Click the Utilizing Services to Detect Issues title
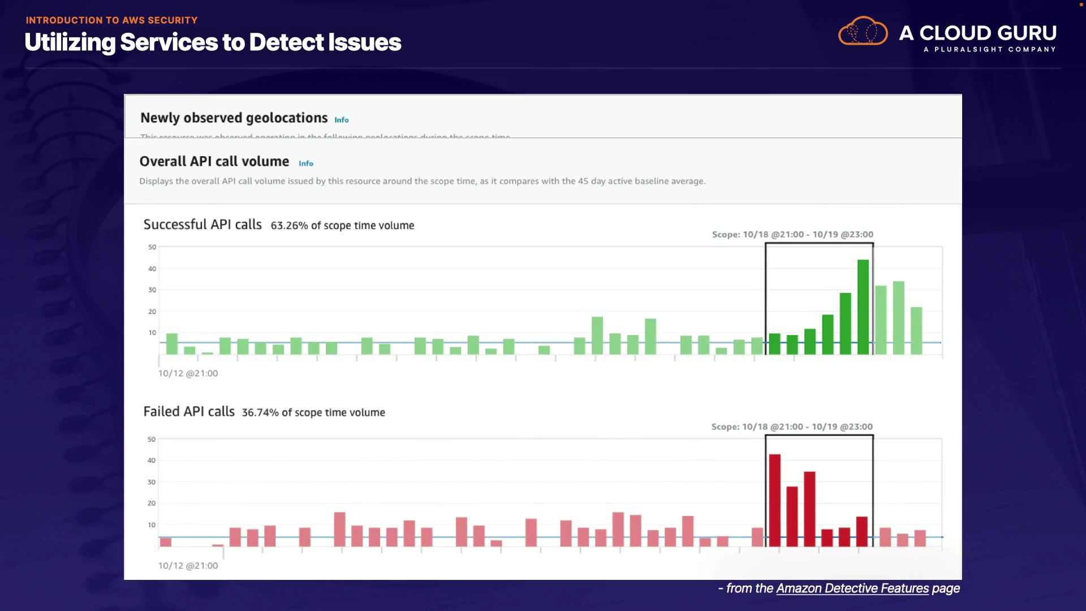Screen dimensions: 1086x611 pyautogui.click(x=213, y=42)
